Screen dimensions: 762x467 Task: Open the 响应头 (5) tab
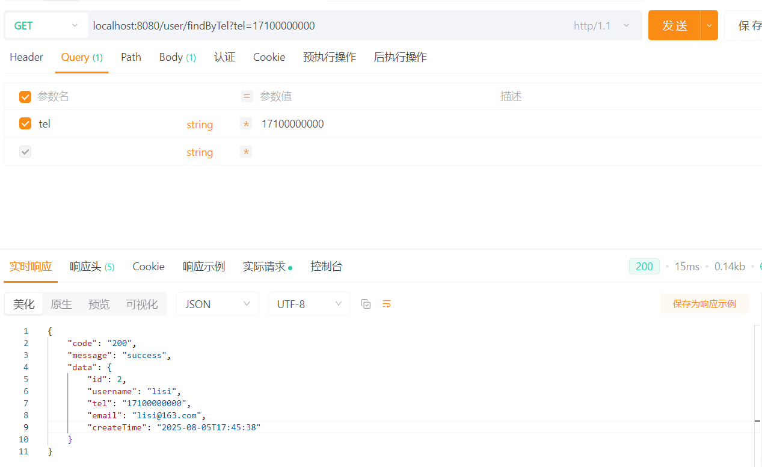pos(92,267)
